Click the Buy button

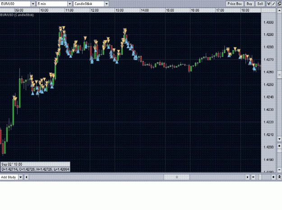[x=249, y=4]
